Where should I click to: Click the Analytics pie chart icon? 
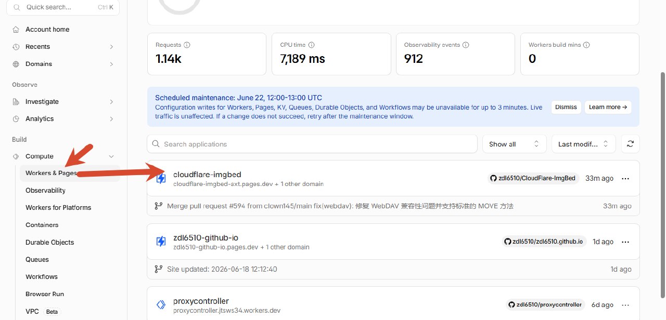click(16, 119)
